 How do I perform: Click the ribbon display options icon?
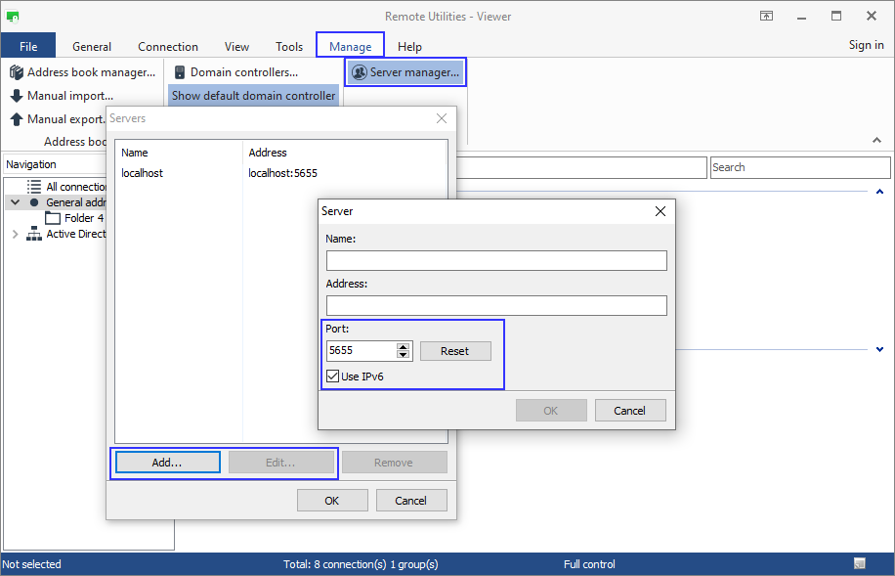(767, 17)
